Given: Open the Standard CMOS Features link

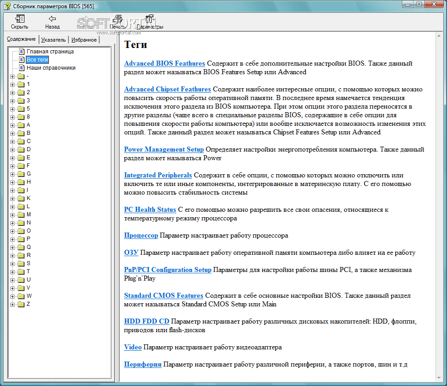Looking at the screenshot, I should 163,295.
